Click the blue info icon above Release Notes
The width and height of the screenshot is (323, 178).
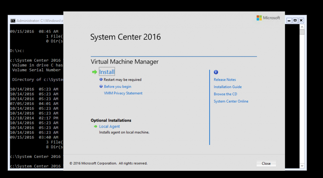pos(216,72)
